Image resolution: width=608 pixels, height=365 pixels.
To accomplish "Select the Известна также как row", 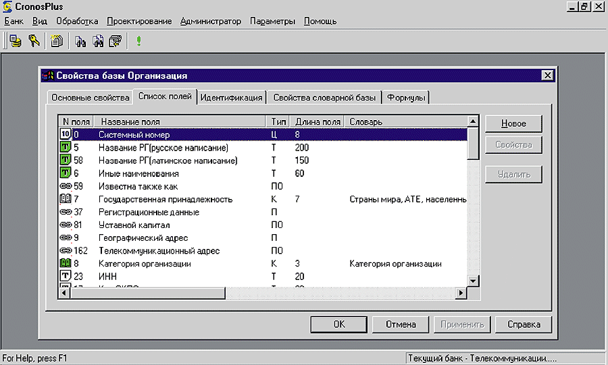I will 263,186.
